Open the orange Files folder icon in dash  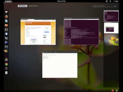tap(6, 25)
